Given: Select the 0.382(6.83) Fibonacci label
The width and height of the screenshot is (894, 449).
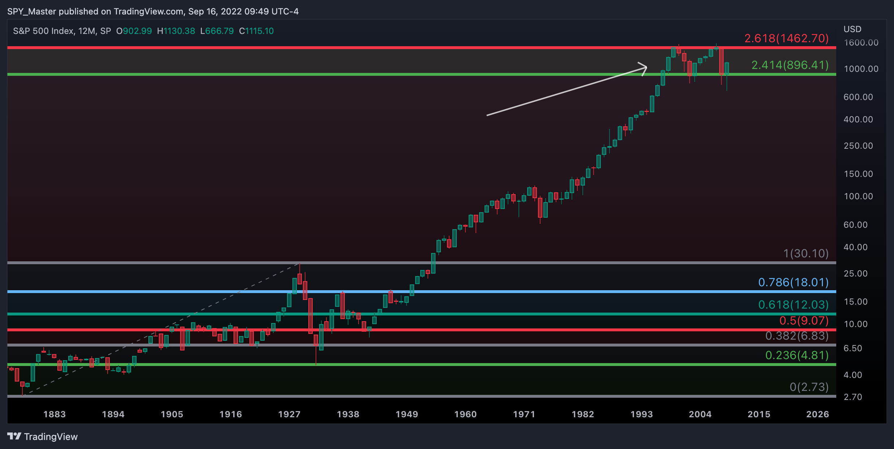Looking at the screenshot, I should click(x=797, y=336).
